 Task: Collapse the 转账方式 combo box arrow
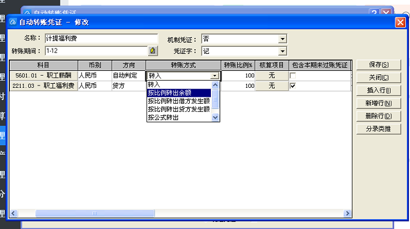click(215, 76)
